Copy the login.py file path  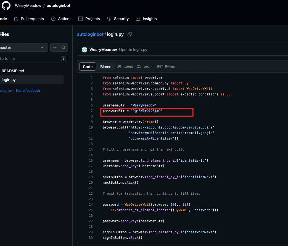pos(130,34)
